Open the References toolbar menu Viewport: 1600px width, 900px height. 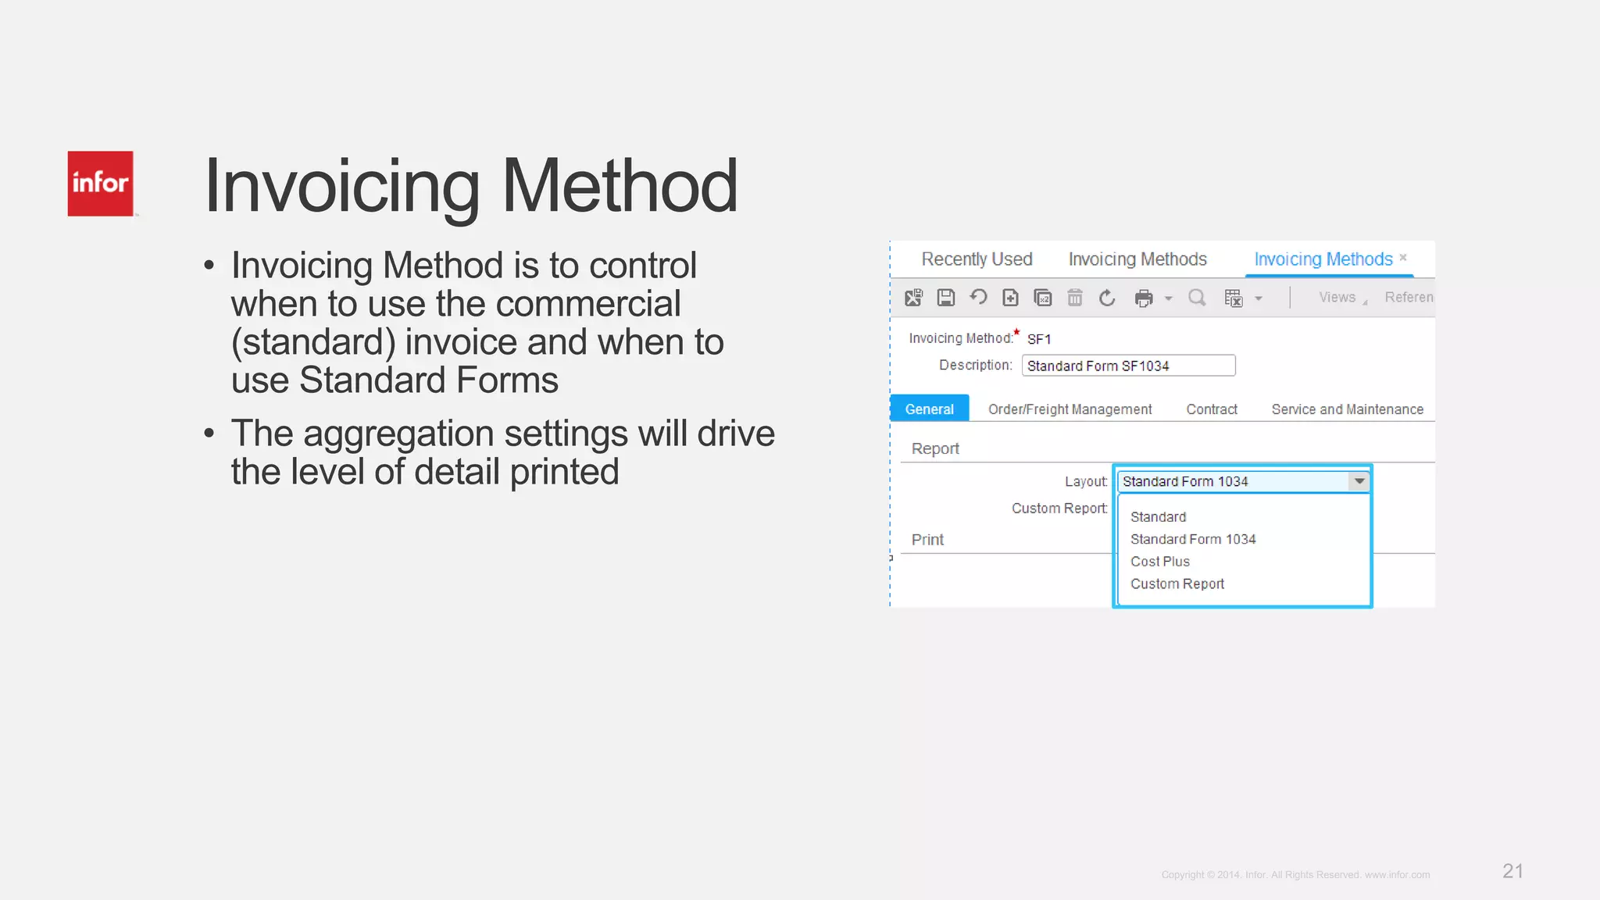[x=1409, y=298]
